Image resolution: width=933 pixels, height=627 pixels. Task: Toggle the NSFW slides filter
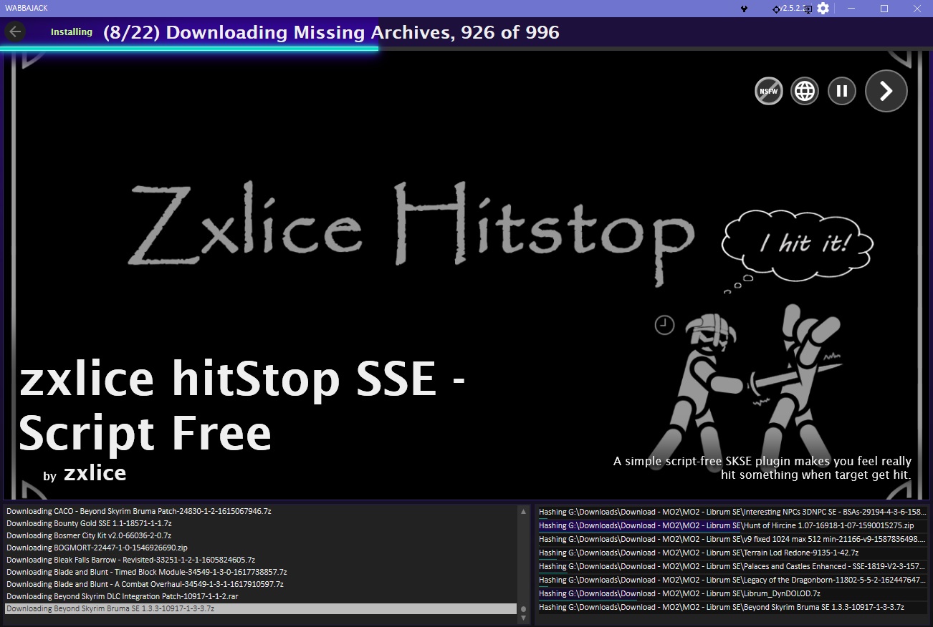click(x=769, y=91)
